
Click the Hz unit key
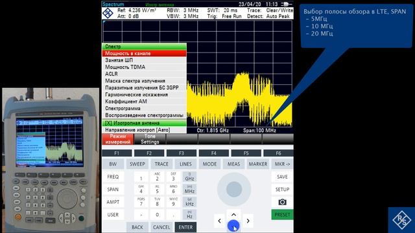[x=189, y=215]
